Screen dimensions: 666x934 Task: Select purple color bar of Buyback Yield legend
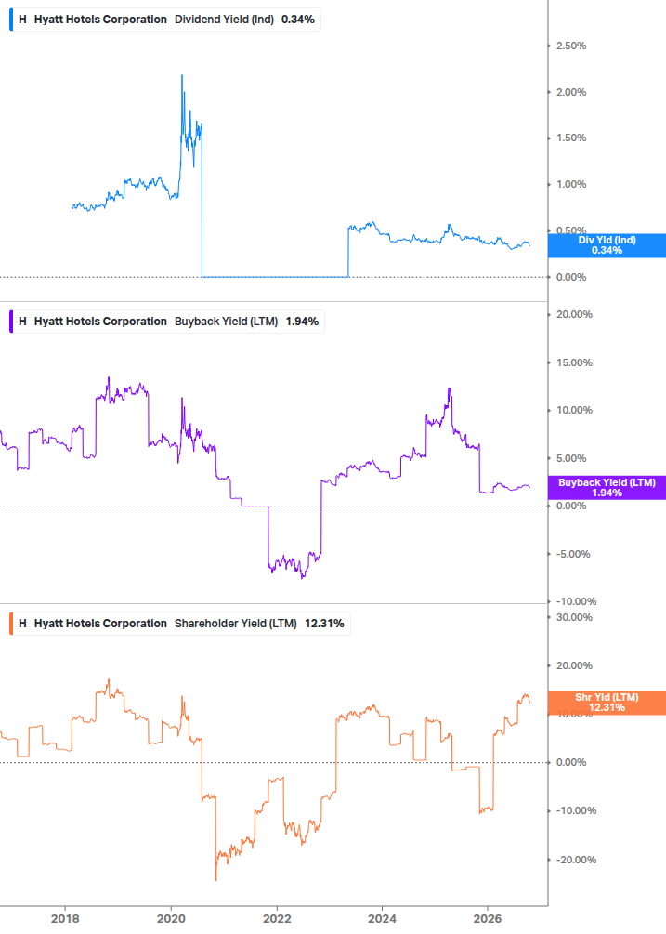(x=11, y=322)
